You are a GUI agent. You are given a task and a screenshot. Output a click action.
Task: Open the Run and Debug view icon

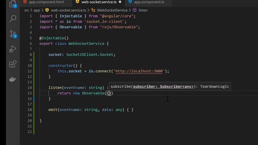tap(13, 49)
